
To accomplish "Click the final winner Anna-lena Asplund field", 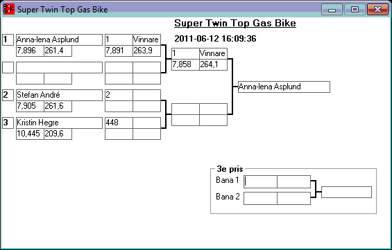I will tap(284, 87).
